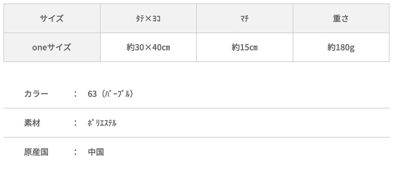The height and width of the screenshot is (171, 393).
Task: Click the ﾏﾁ column header
Action: (x=244, y=19)
